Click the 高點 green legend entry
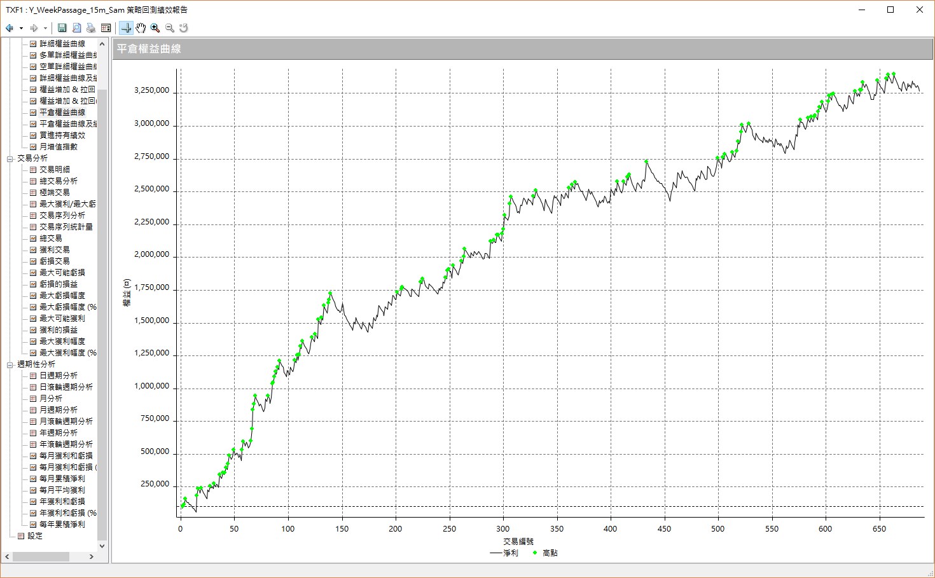This screenshot has height=578, width=935. coord(546,553)
